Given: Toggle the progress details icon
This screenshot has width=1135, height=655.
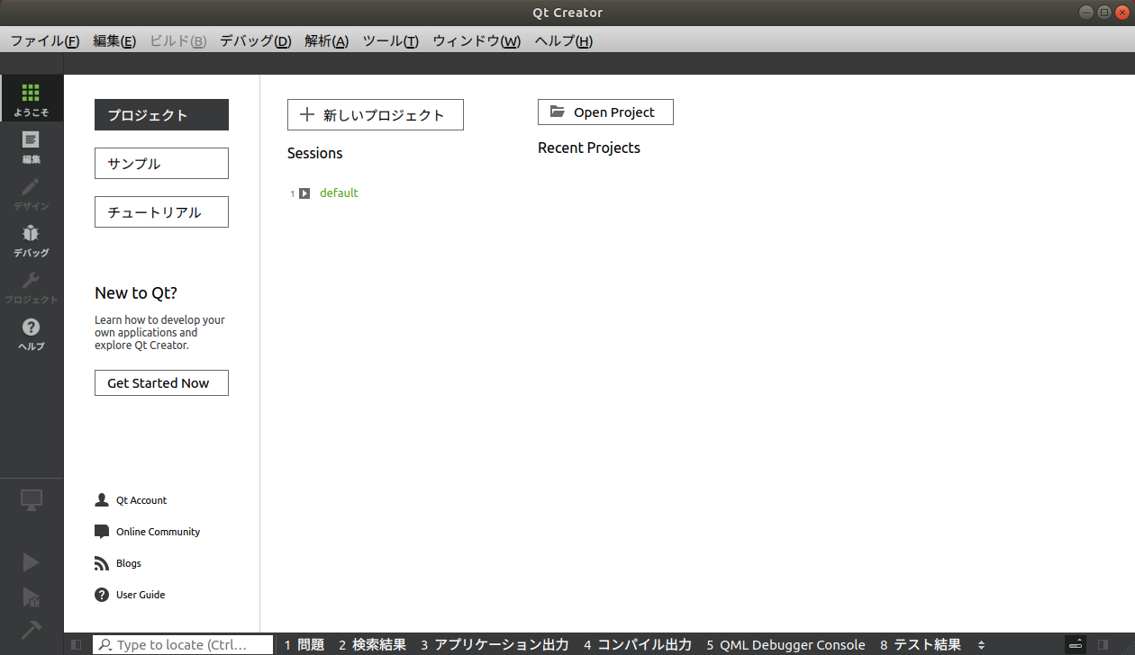Looking at the screenshot, I should click(1076, 644).
